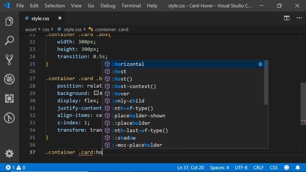Open the Selection menu

55,6
